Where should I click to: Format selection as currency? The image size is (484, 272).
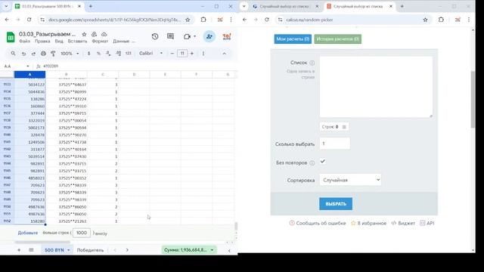[89, 54]
